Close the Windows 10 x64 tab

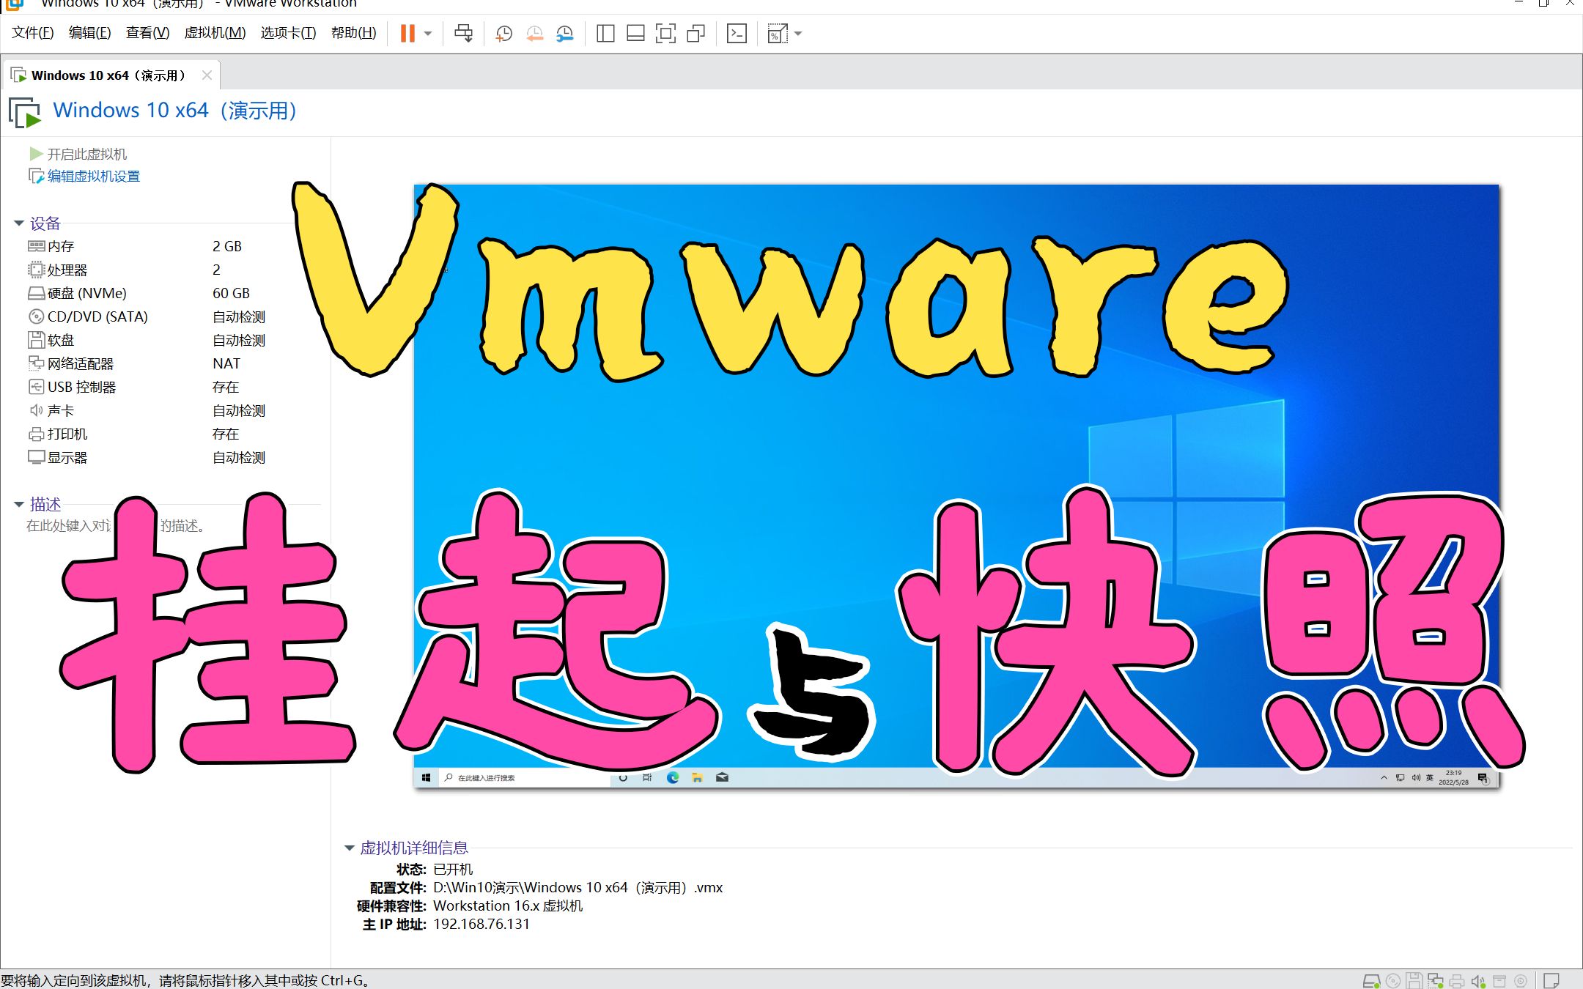(x=207, y=75)
